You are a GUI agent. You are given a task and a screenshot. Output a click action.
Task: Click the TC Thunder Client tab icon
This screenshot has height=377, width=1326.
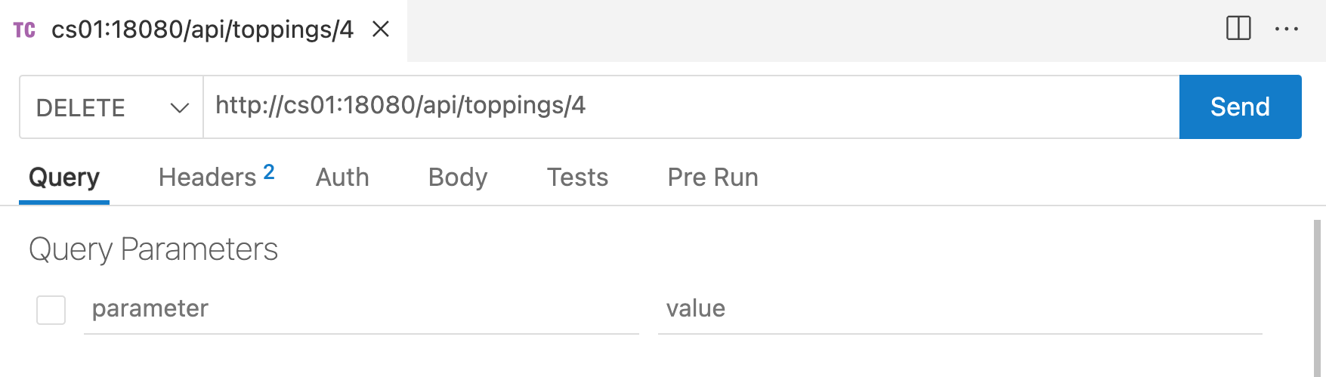(24, 30)
